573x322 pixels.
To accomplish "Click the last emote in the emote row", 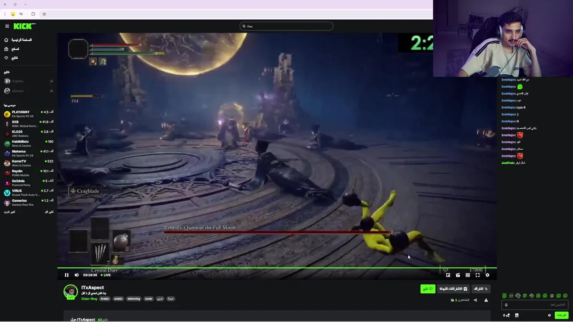I will point(565,296).
